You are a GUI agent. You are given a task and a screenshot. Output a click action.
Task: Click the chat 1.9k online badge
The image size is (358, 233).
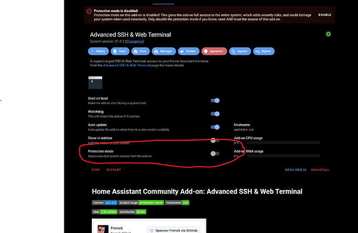(105, 212)
